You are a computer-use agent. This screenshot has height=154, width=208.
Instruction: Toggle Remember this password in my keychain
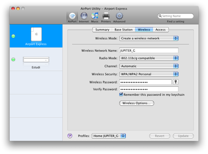point(121,94)
